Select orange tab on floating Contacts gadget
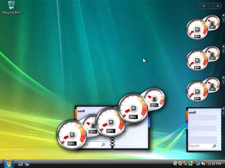The height and width of the screenshot is (168, 225). [x=76, y=114]
